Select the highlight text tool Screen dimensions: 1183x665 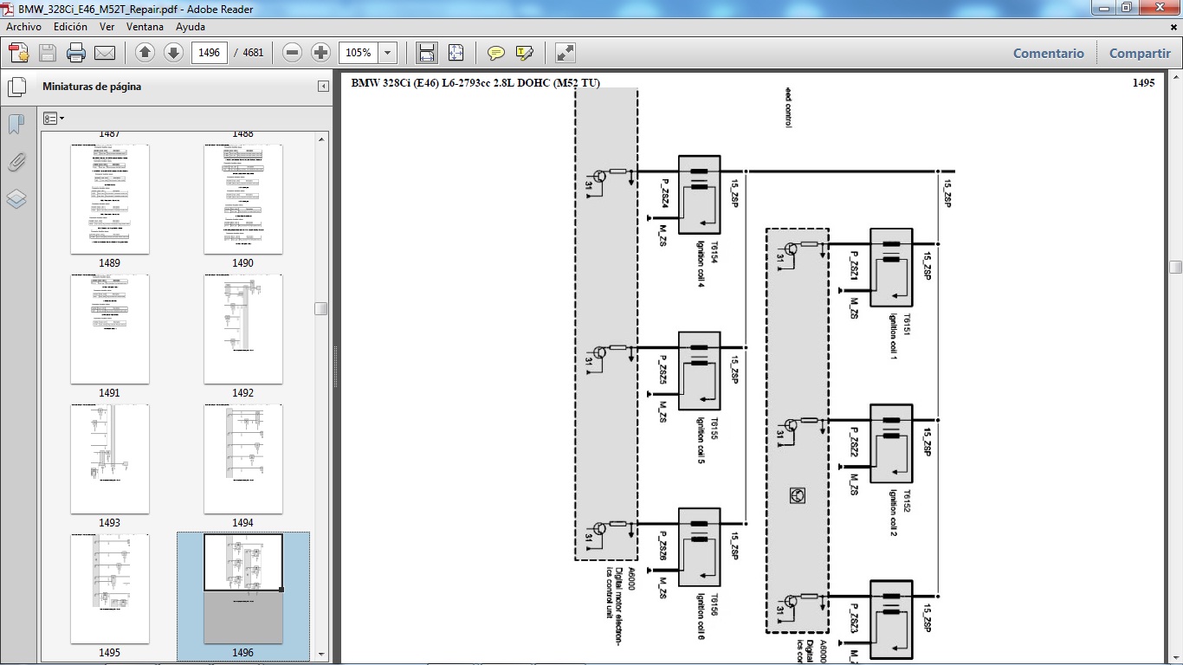[524, 53]
